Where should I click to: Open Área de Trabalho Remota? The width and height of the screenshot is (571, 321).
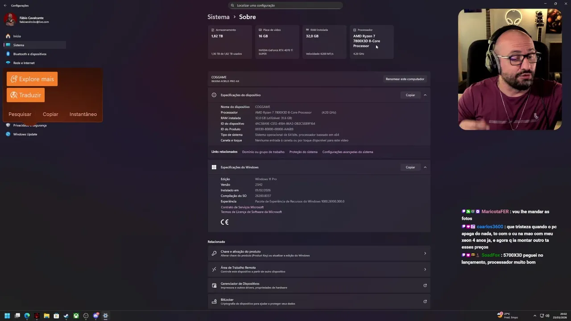pos(319,269)
